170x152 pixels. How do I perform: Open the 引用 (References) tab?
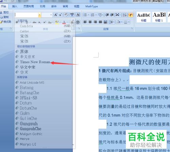(42, 6)
